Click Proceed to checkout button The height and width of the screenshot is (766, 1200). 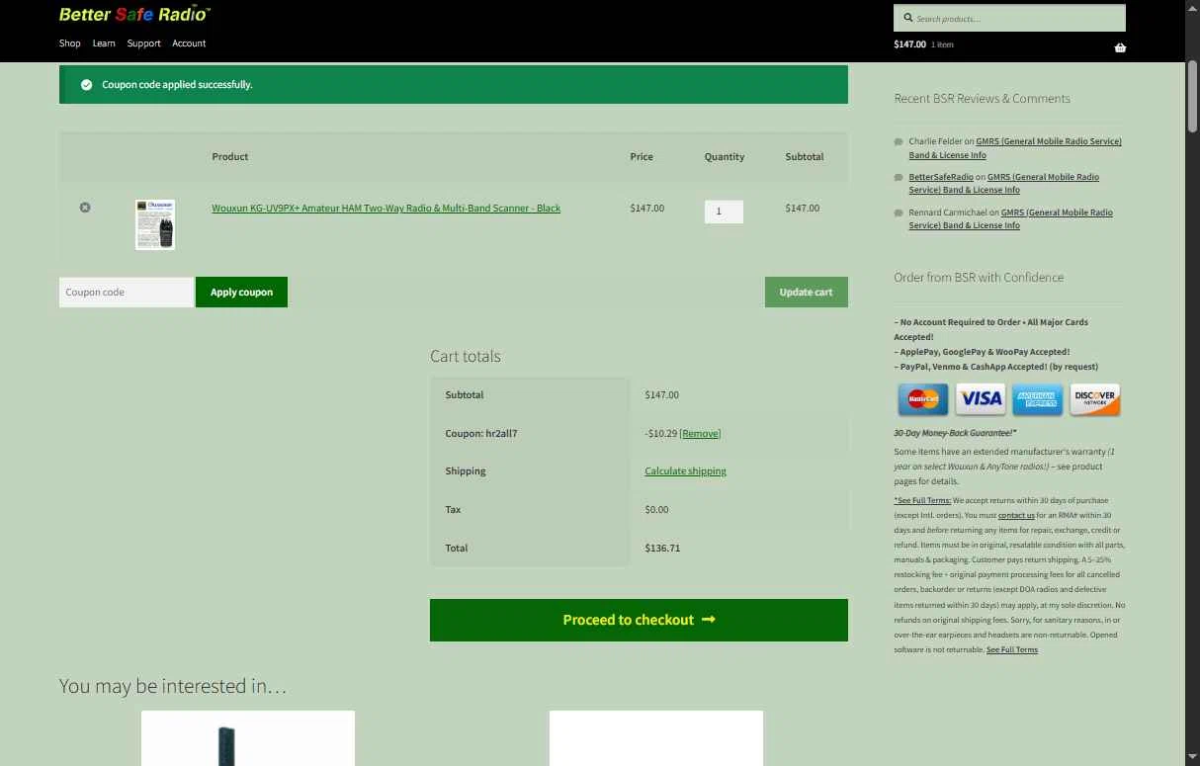pyautogui.click(x=639, y=620)
